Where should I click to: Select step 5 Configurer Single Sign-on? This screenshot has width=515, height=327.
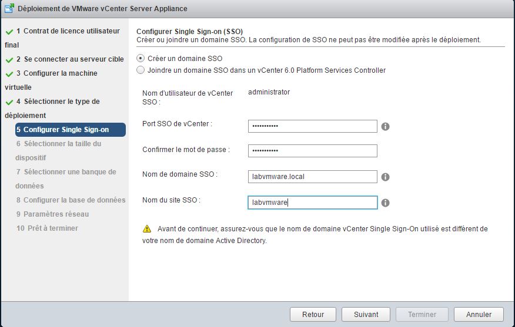pyautogui.click(x=71, y=130)
